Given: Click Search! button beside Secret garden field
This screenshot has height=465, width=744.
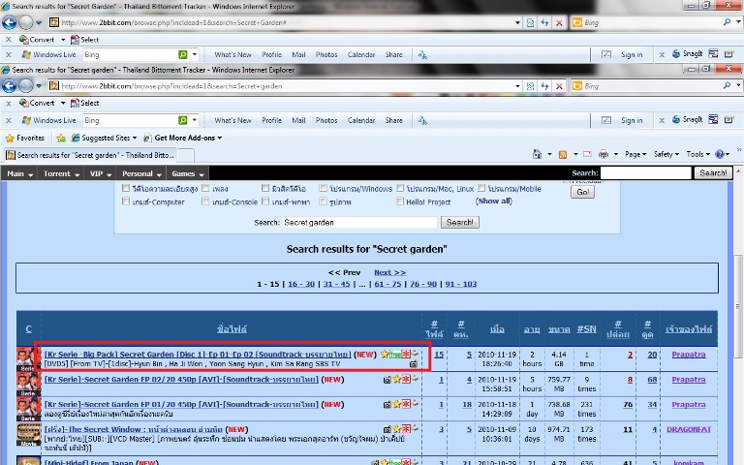Looking at the screenshot, I should coord(460,222).
